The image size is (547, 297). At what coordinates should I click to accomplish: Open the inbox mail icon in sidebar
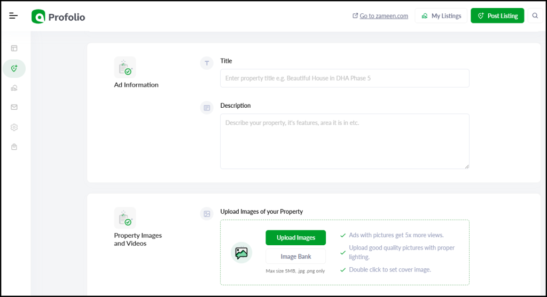pyautogui.click(x=14, y=107)
